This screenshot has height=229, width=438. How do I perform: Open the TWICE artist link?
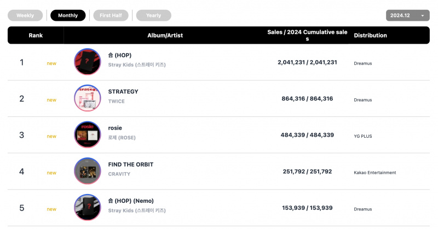coord(117,101)
